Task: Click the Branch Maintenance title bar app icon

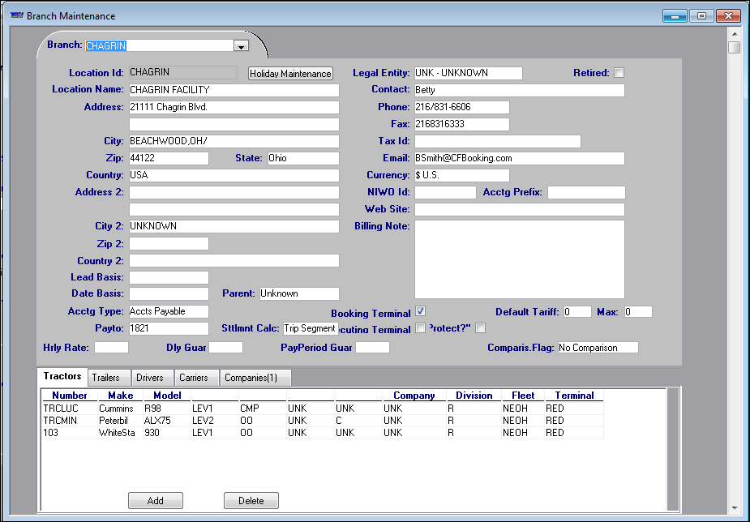Action: pos(16,15)
